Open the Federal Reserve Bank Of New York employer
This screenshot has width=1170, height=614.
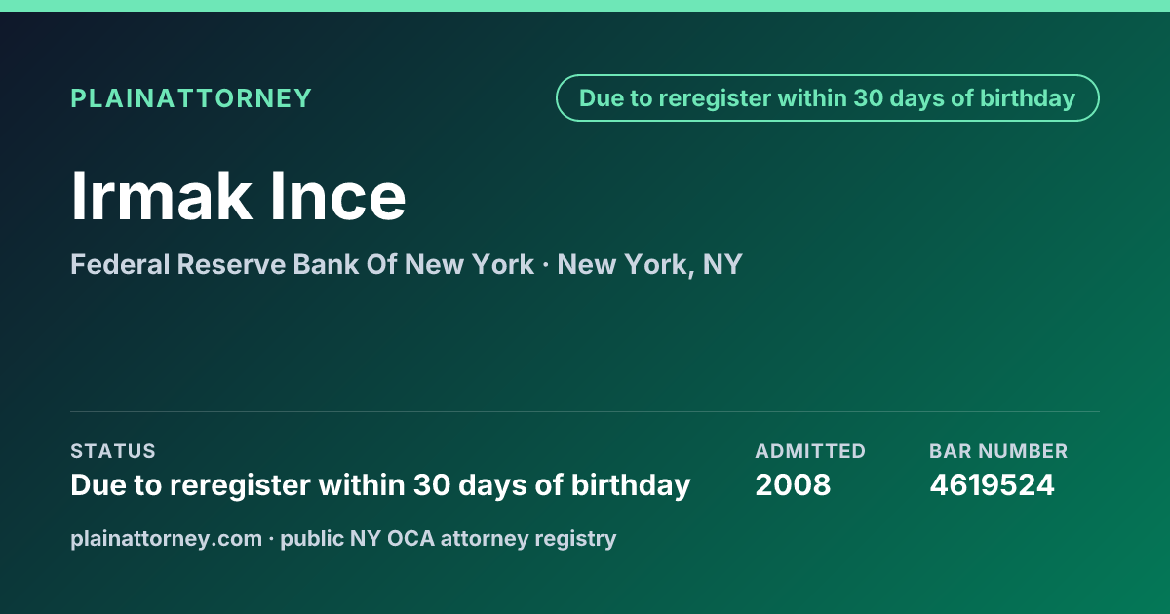pos(302,264)
